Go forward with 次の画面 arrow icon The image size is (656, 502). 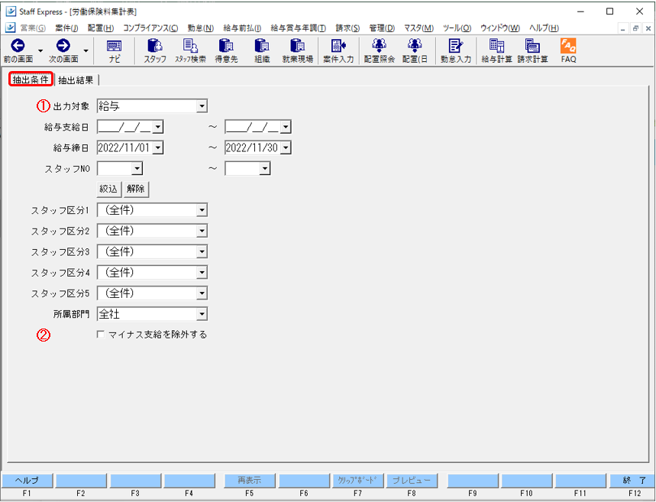pyautogui.click(x=63, y=46)
